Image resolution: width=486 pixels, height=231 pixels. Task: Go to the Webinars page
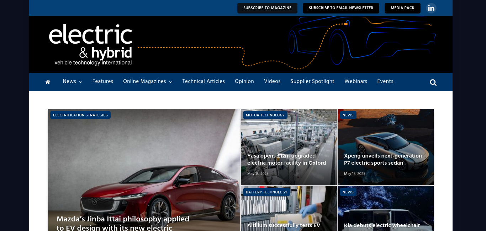coord(356,81)
